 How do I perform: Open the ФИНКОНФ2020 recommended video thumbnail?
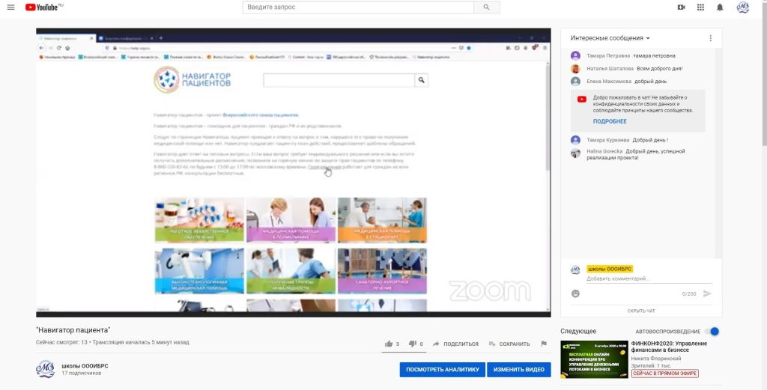594,359
